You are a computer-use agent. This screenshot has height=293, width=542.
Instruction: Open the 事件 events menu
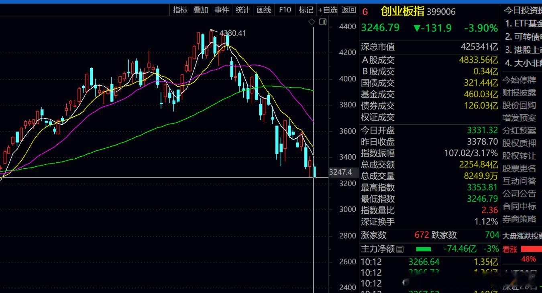222,10
